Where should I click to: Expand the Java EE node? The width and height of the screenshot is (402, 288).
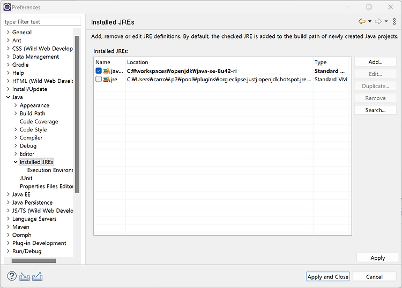(x=8, y=194)
